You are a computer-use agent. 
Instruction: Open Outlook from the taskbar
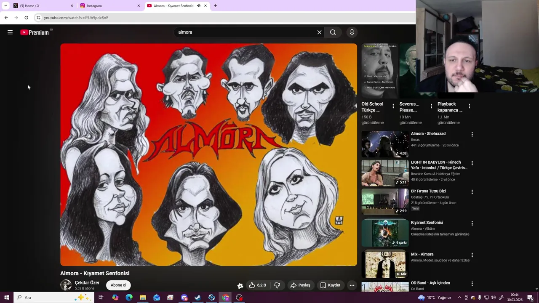point(156,298)
